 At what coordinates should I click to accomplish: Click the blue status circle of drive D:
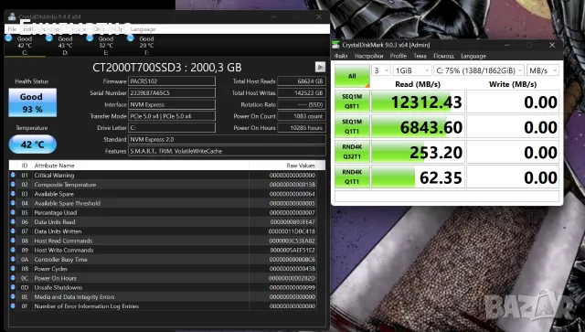coord(48,38)
